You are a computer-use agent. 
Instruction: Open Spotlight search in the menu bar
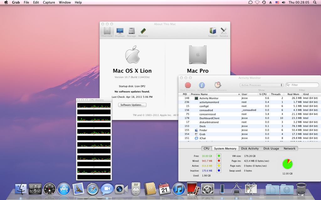[315, 2]
